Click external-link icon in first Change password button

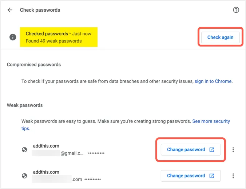tap(212, 149)
